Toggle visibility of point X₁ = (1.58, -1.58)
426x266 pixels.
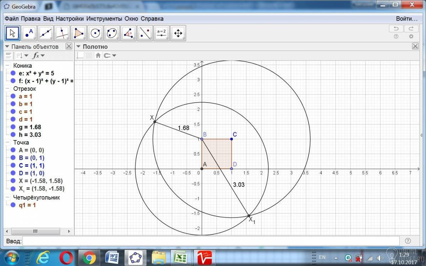13,189
